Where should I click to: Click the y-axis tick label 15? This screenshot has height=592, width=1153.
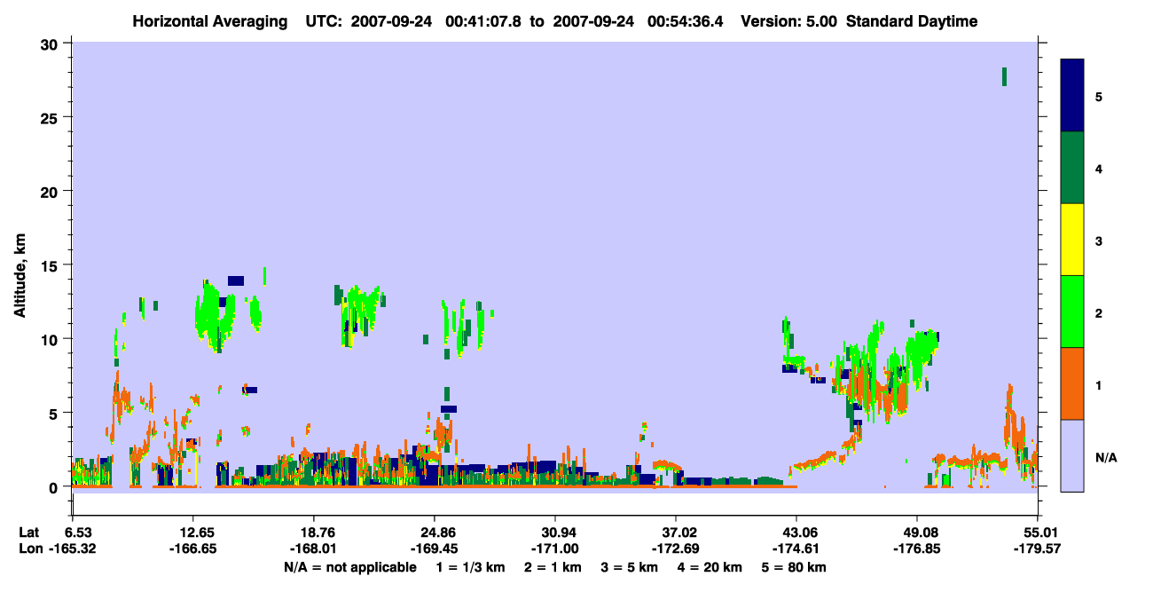click(x=51, y=265)
